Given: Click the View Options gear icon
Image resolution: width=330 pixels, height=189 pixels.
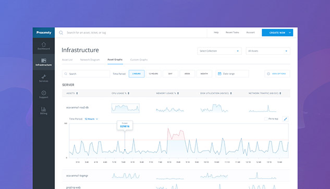Looking at the screenshot, I should pos(268,74).
